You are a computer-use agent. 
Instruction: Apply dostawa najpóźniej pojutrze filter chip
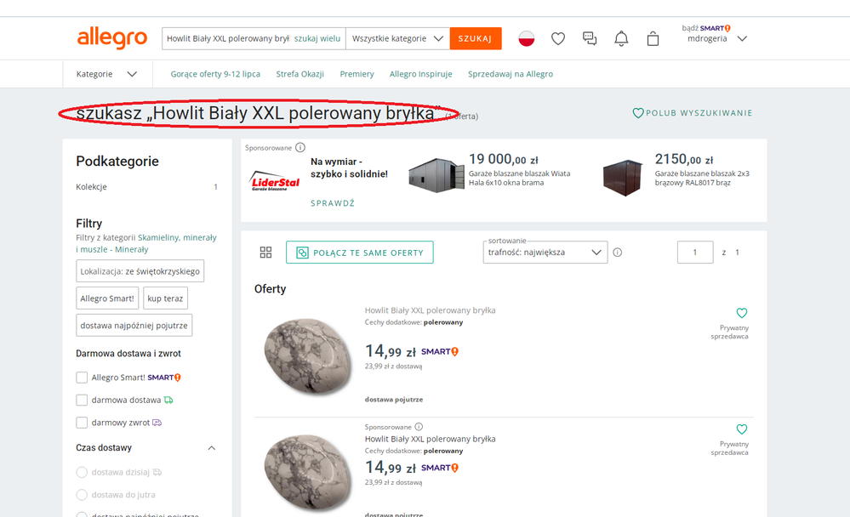[134, 325]
